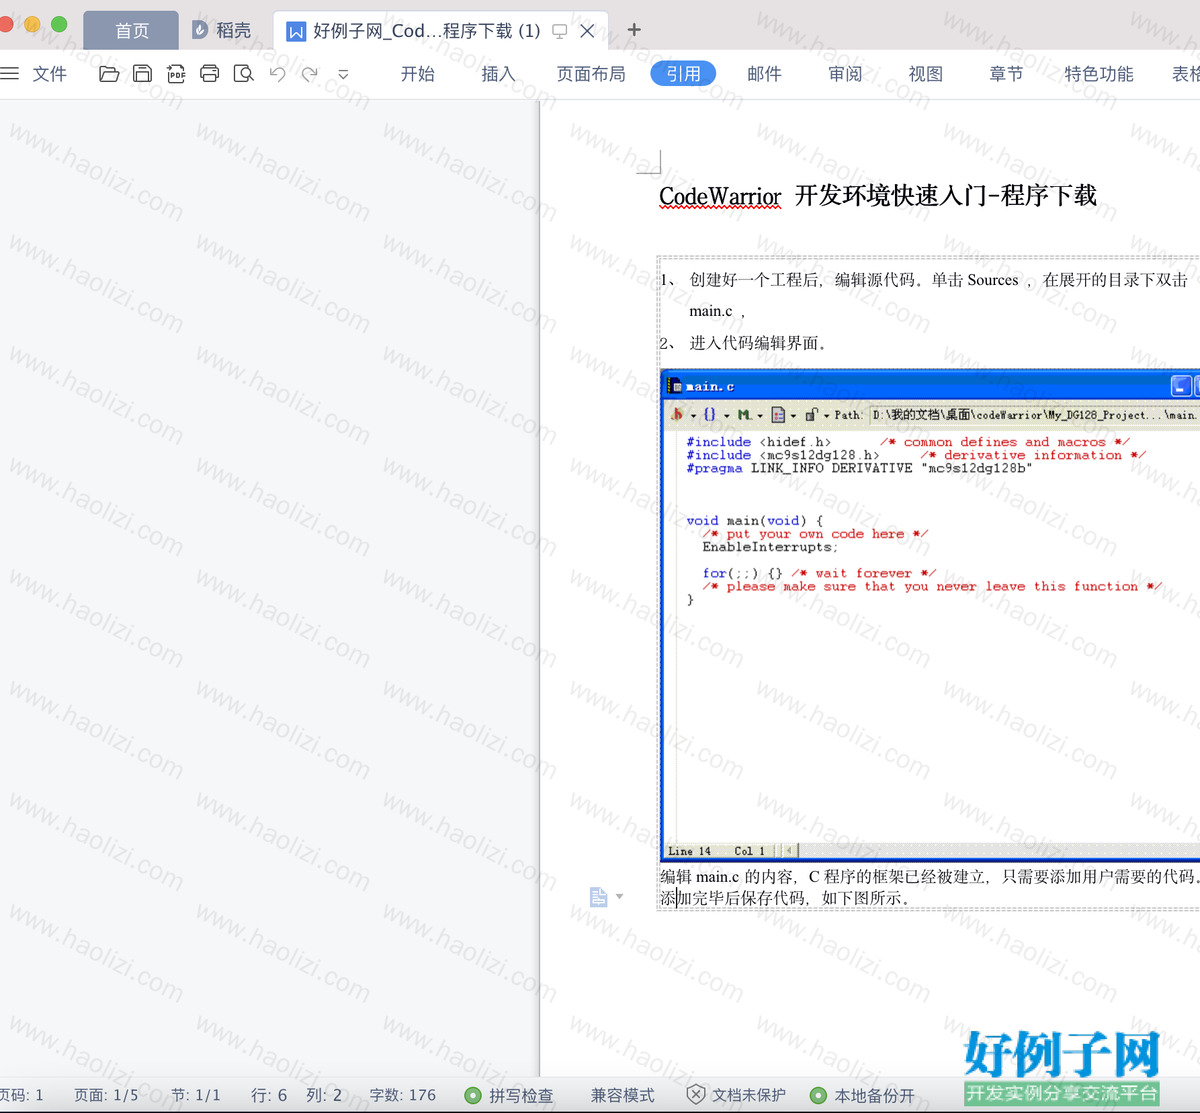Open the 视图 ribbon tab
The width and height of the screenshot is (1200, 1113).
pos(926,74)
